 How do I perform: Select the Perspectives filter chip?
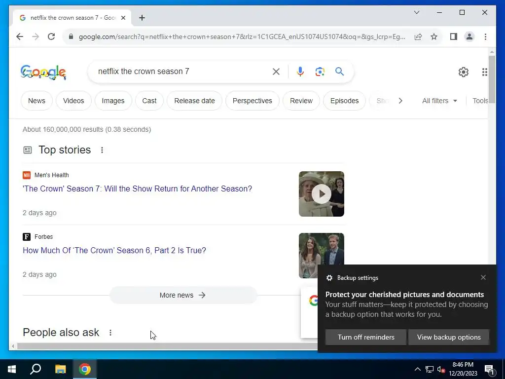[252, 101]
